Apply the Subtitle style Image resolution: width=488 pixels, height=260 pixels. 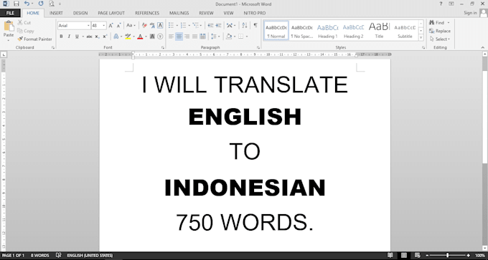pos(405,31)
